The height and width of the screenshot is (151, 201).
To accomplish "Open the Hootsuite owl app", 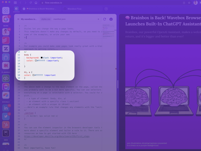I will (x=6, y=133).
